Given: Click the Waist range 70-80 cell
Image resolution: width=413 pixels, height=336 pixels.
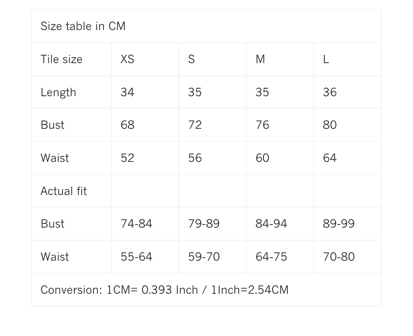Looking at the screenshot, I should click(339, 257).
